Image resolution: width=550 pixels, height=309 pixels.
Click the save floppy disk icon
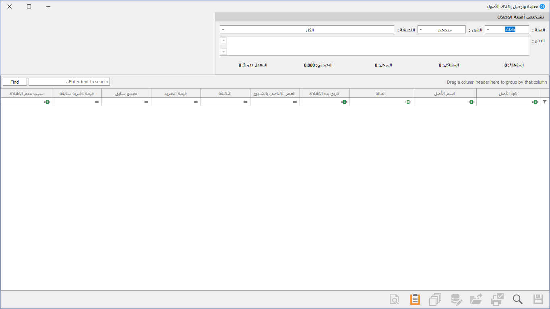point(538,299)
